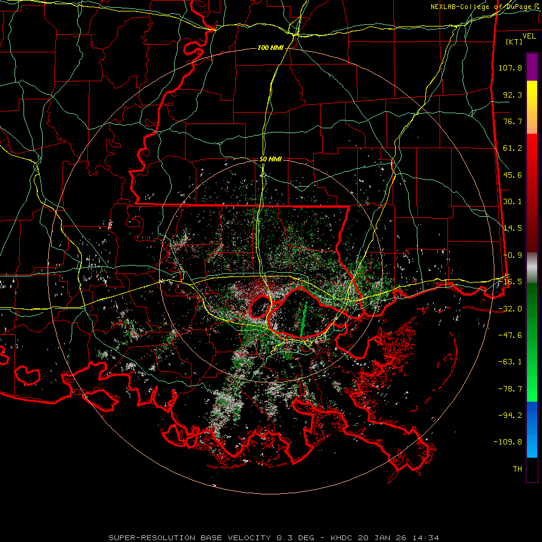Click the 50 NMI range ring label
Screen dimensions: 542x542
[x=270, y=160]
